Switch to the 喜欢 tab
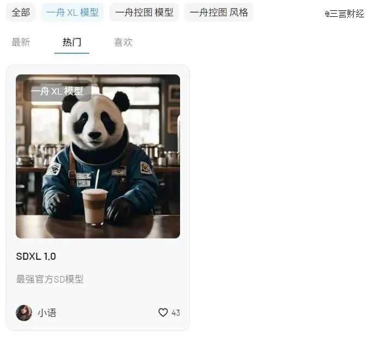This screenshot has height=338, width=377. click(123, 42)
